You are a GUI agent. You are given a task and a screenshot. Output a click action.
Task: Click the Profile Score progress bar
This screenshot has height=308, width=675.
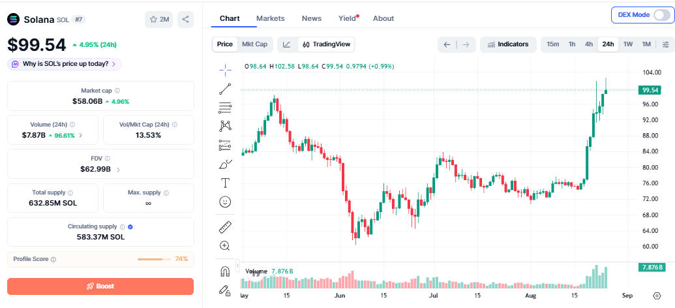pyautogui.click(x=153, y=259)
